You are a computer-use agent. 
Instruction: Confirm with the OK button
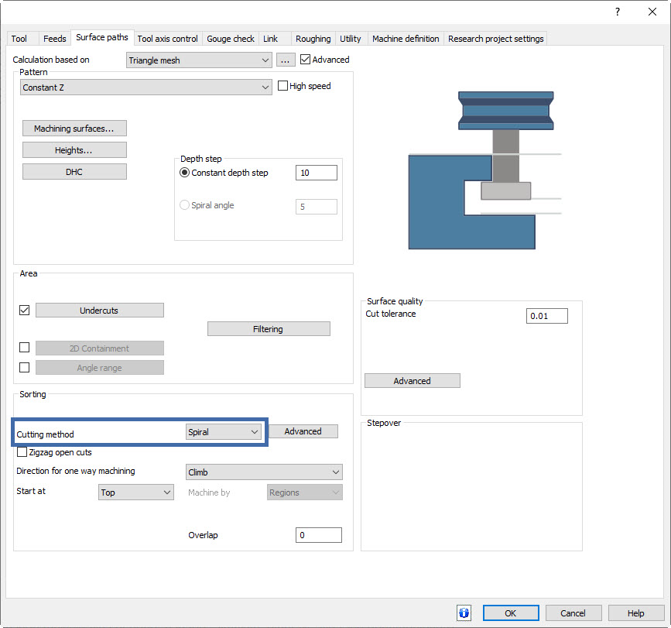pyautogui.click(x=511, y=613)
